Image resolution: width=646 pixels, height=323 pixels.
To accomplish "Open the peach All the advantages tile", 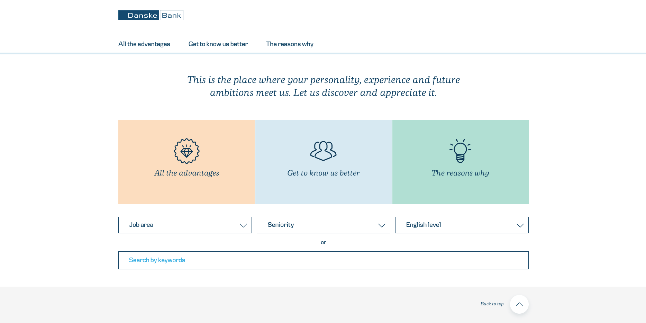I will click(x=186, y=162).
